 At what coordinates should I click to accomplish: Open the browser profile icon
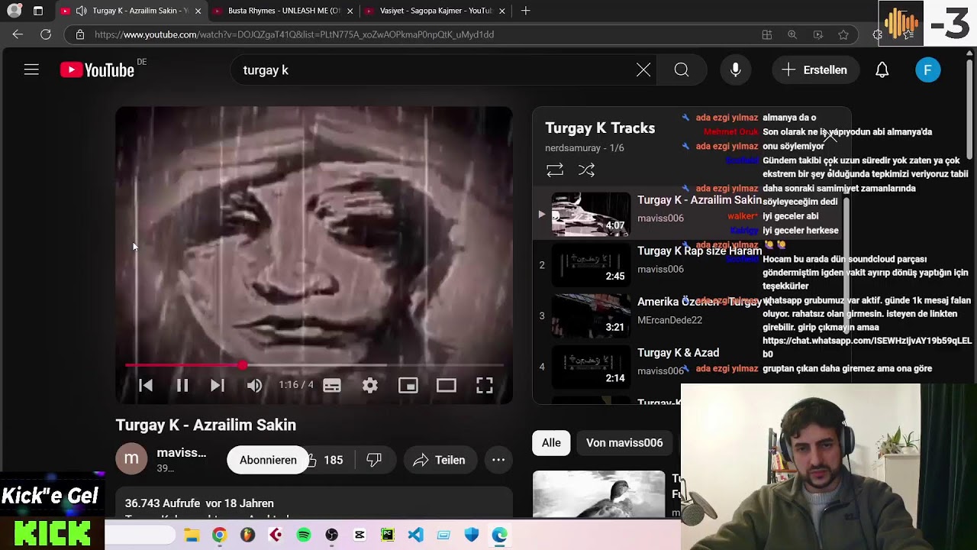[14, 11]
